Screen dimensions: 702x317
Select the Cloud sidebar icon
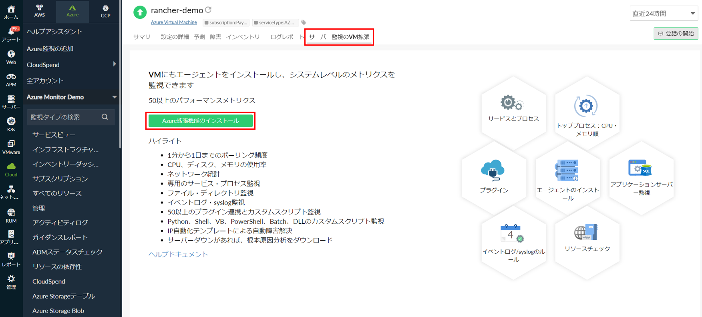(11, 170)
